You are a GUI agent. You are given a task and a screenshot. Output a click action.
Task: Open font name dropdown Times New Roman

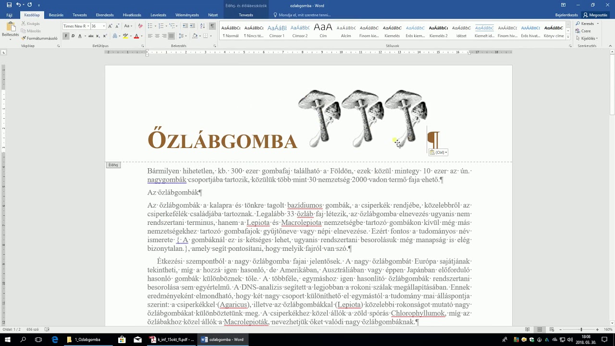point(88,26)
